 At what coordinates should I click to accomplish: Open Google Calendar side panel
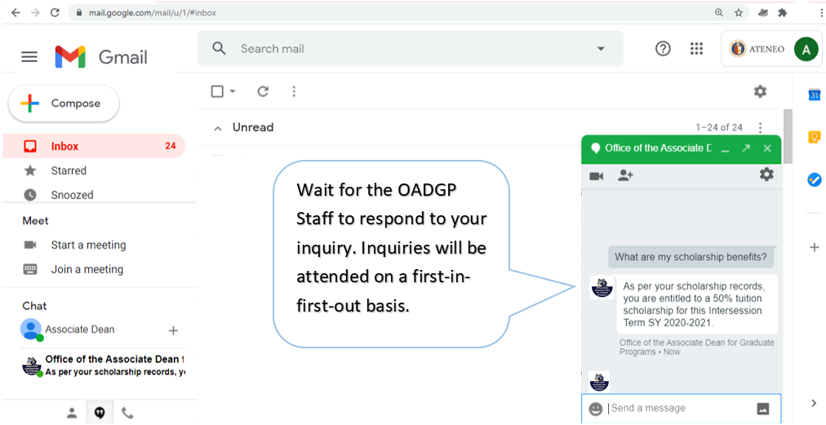click(x=815, y=95)
